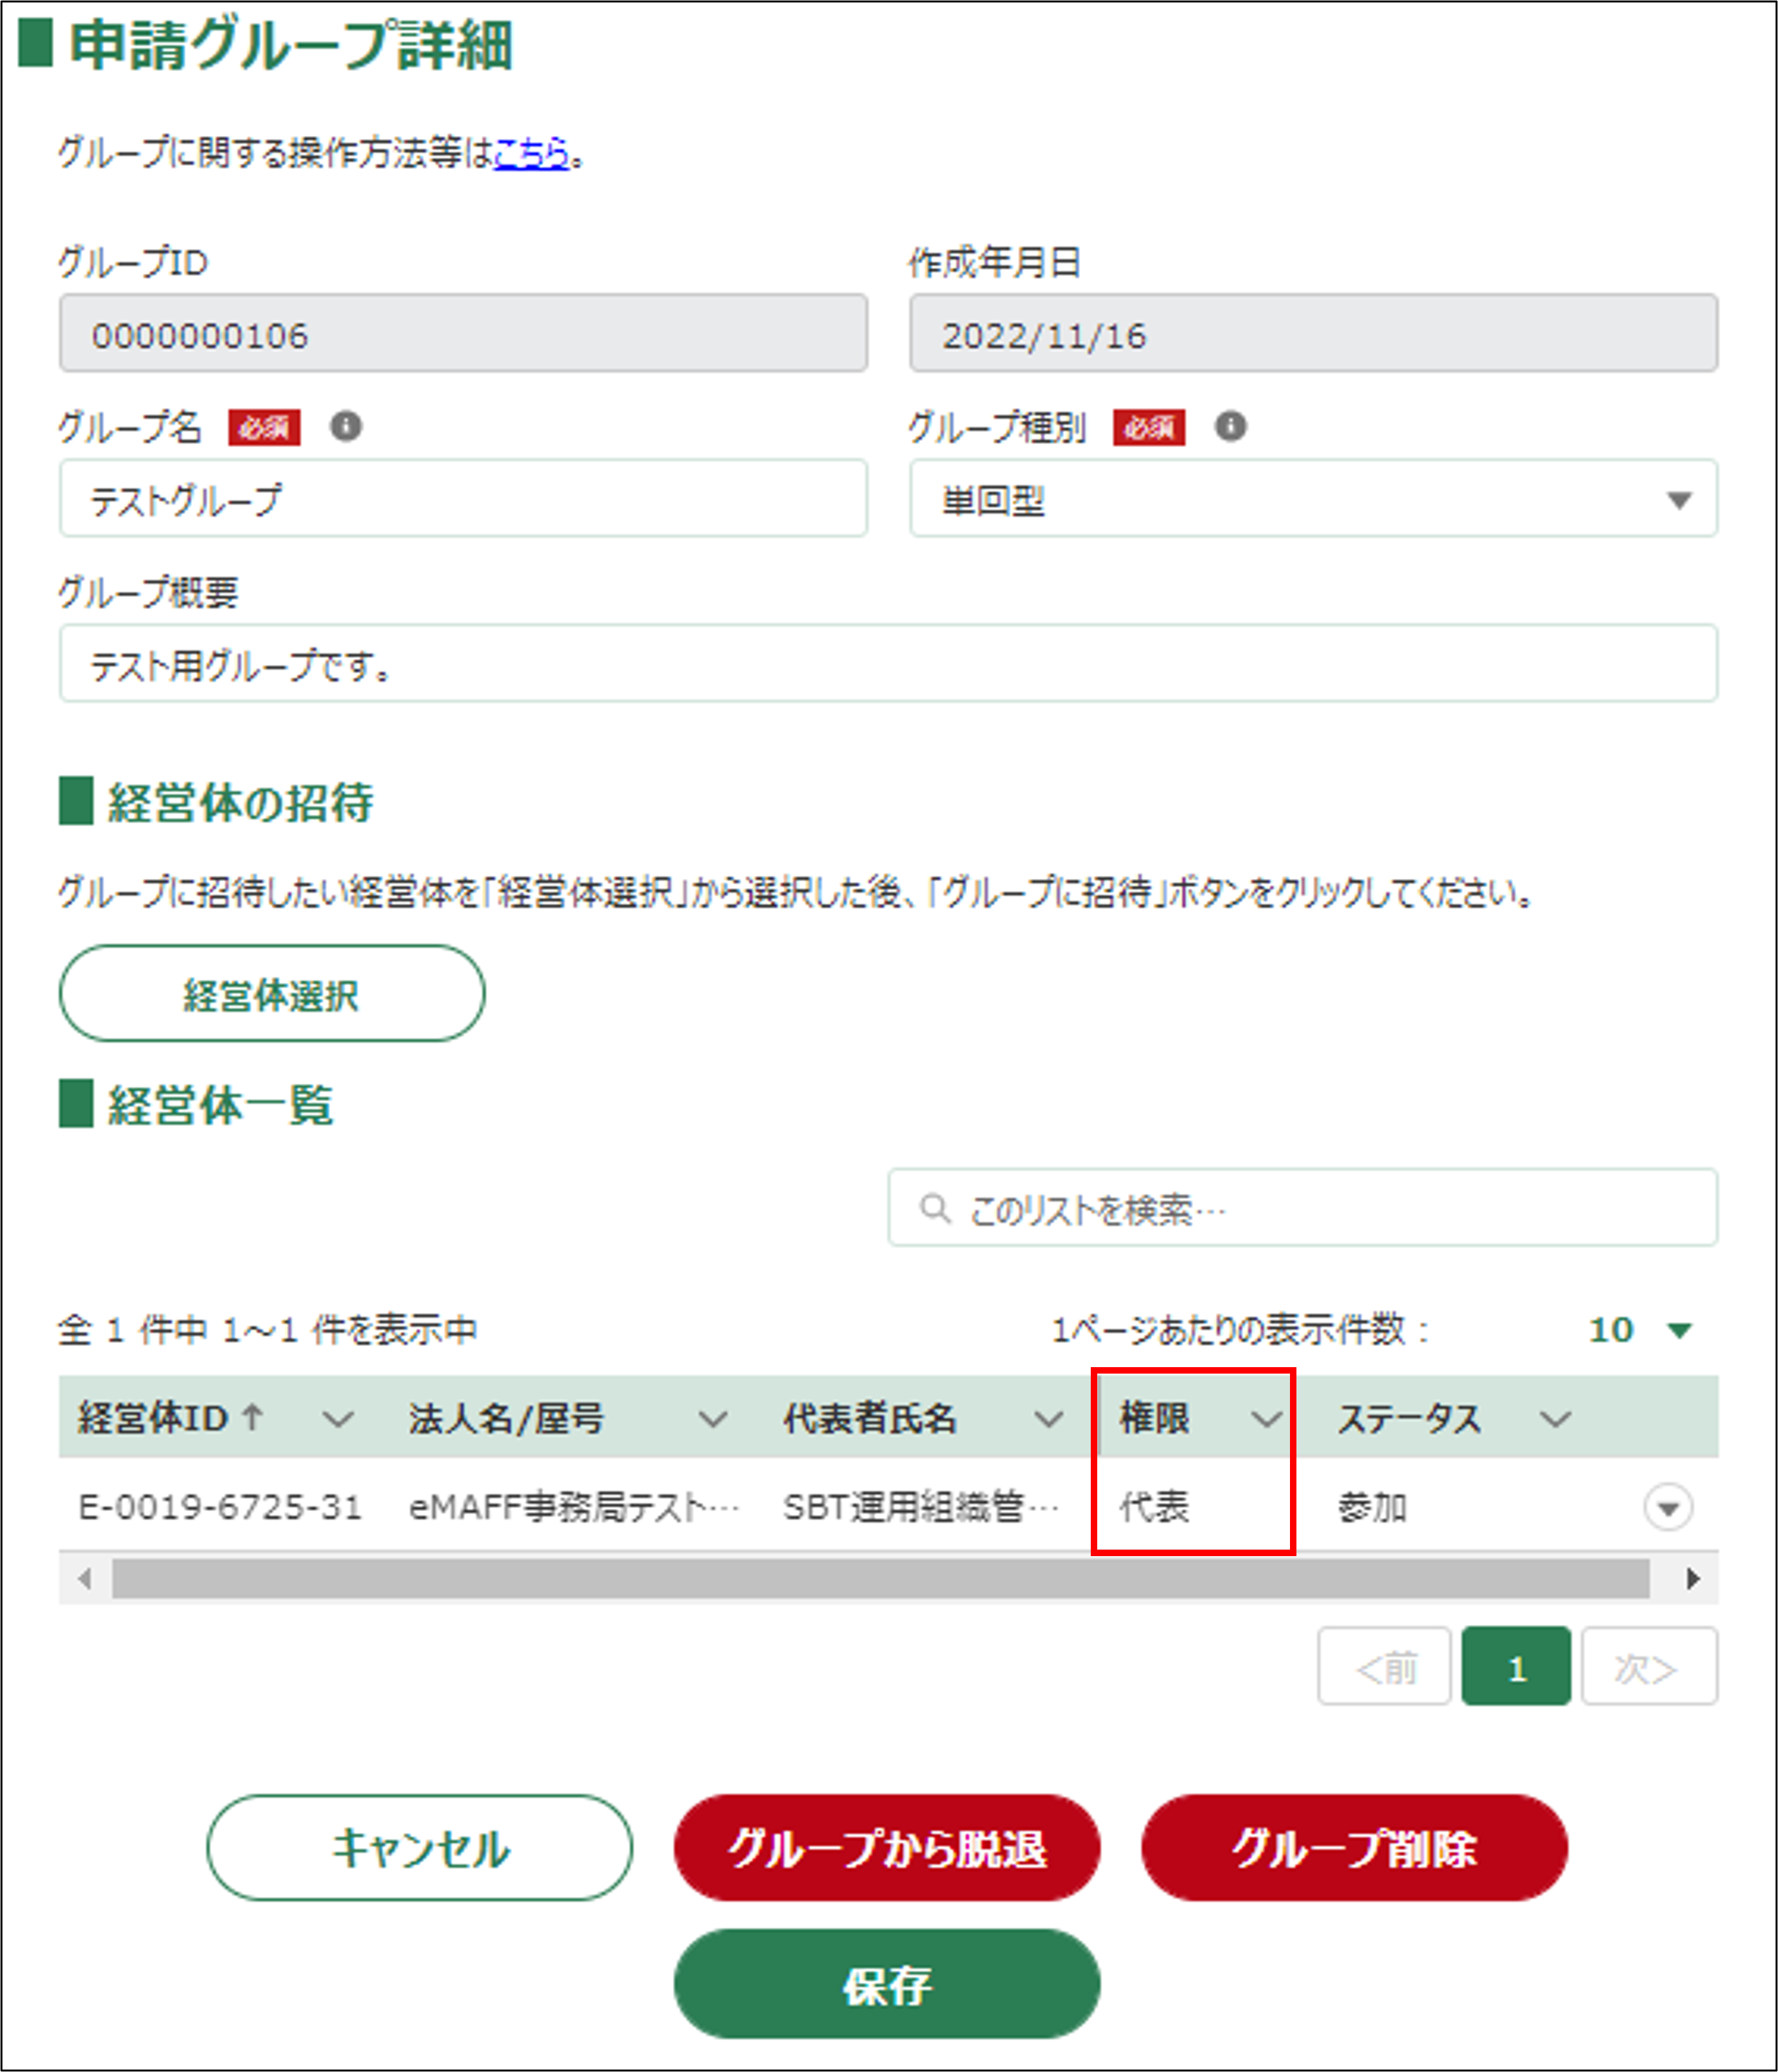Click info icon next to グループ名
This screenshot has width=1778, height=2072.
click(346, 427)
